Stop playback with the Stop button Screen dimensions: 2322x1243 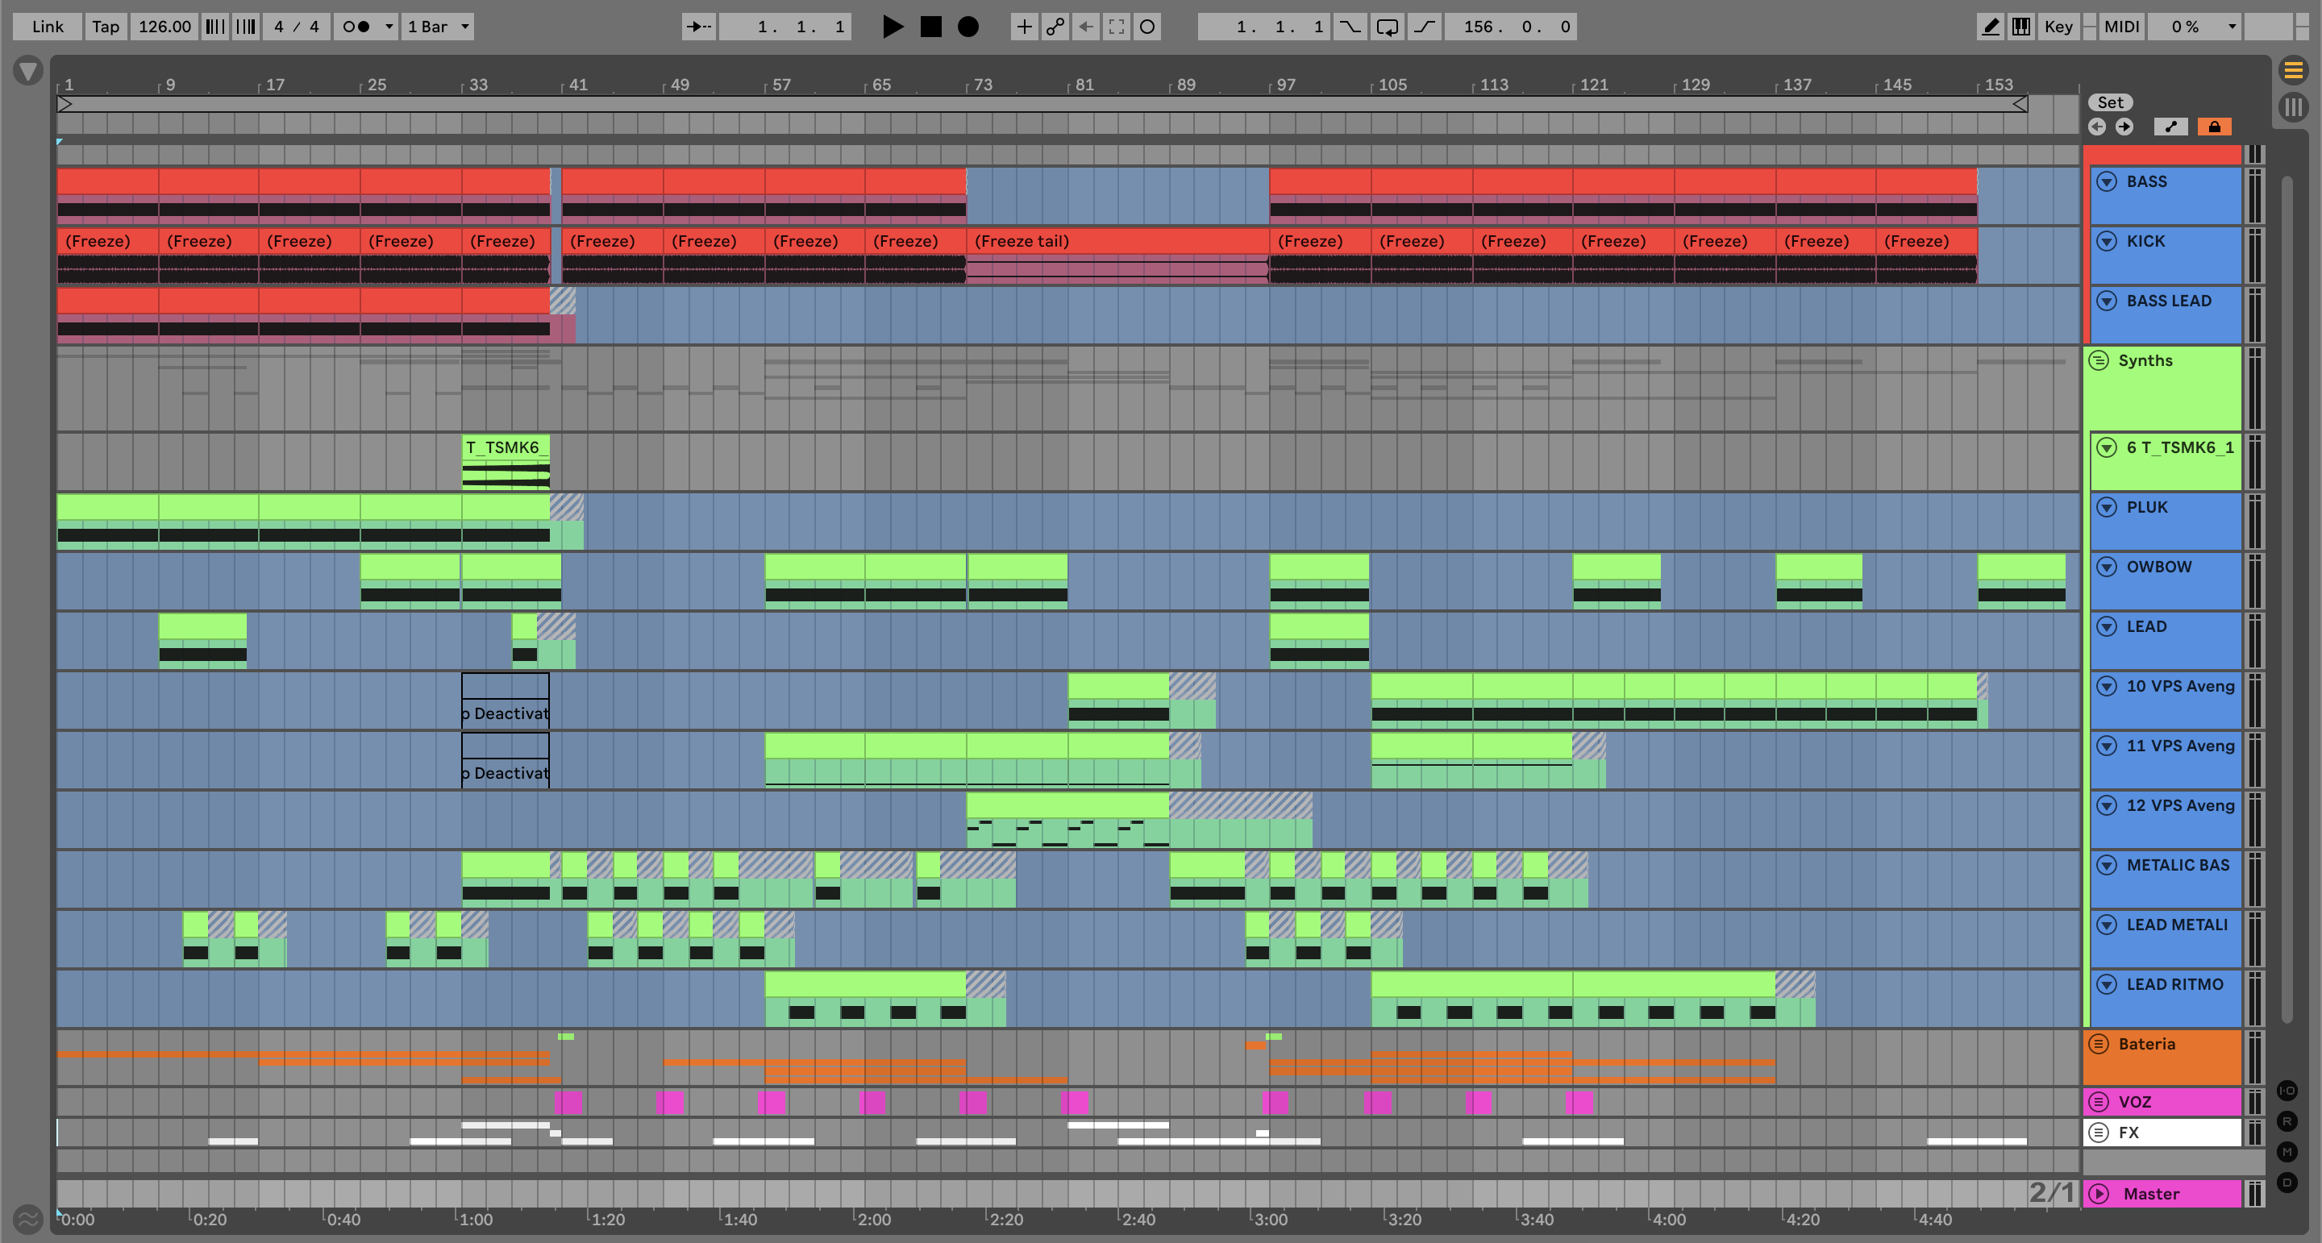tap(930, 26)
